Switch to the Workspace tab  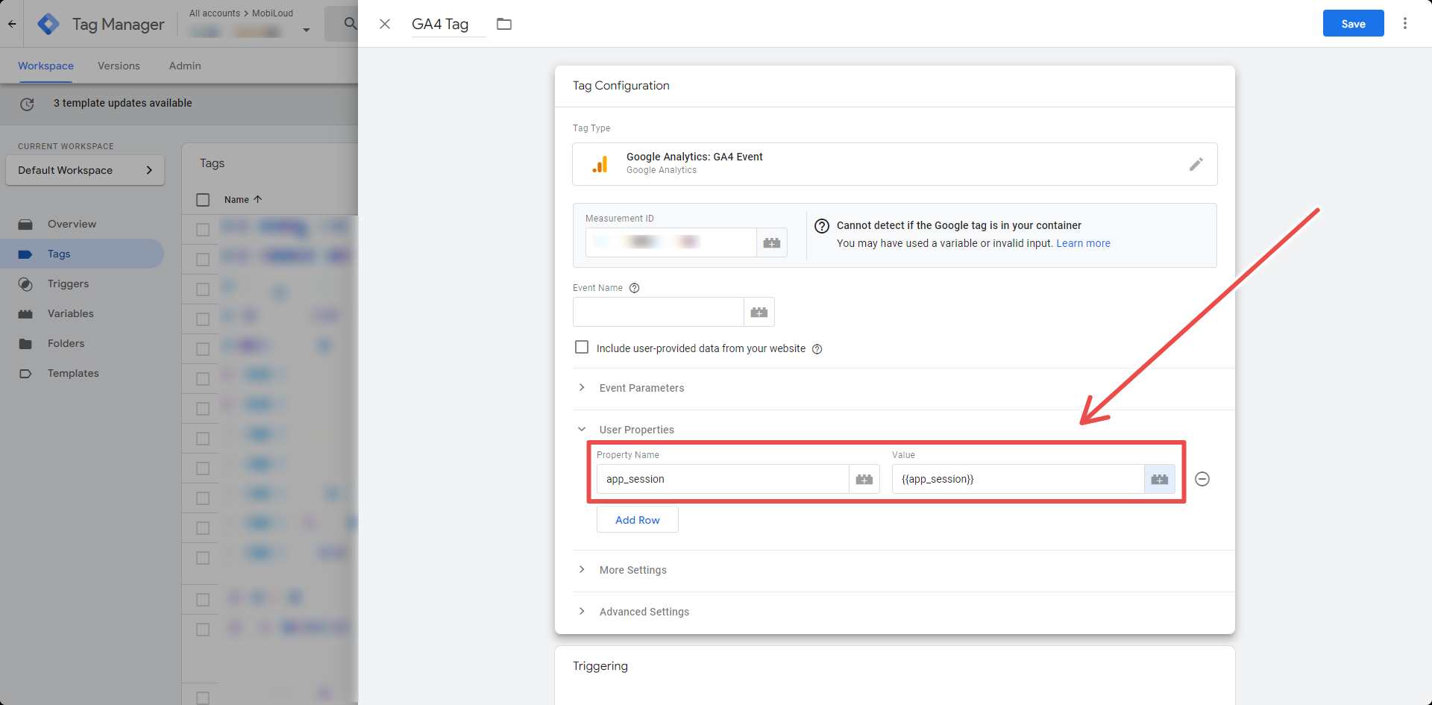[x=45, y=66]
